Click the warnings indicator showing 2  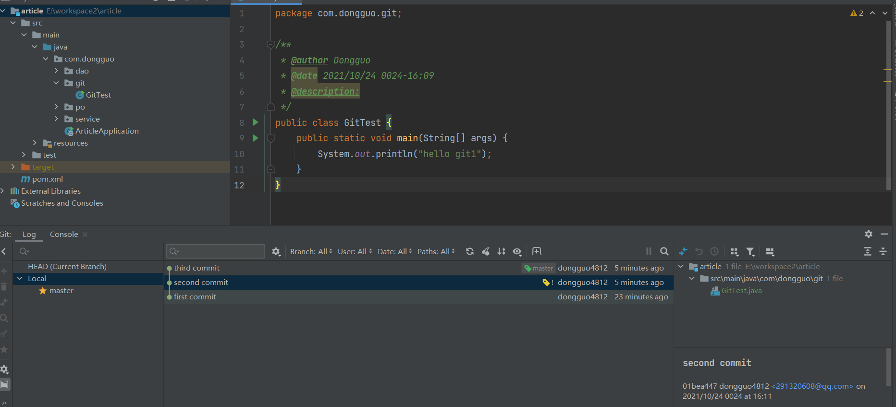[x=857, y=13]
